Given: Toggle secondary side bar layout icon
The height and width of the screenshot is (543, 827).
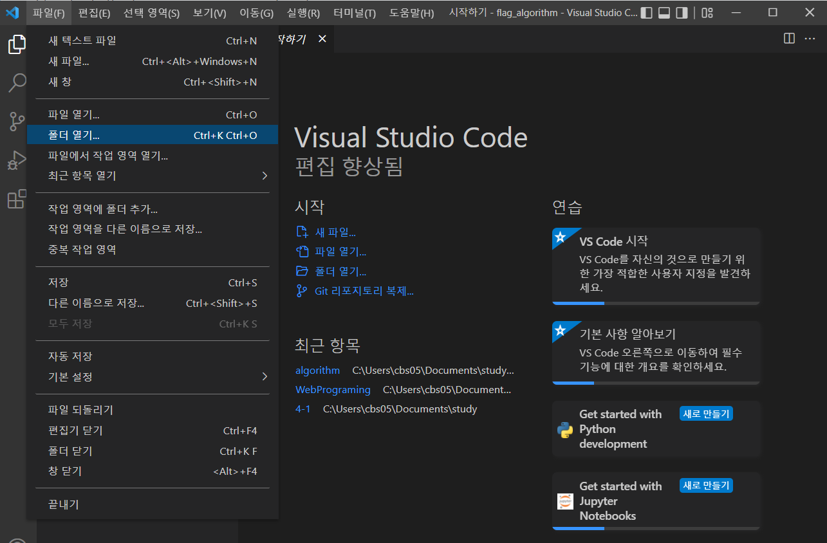Looking at the screenshot, I should pos(682,13).
